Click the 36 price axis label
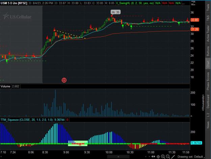 [x=192, y=13]
